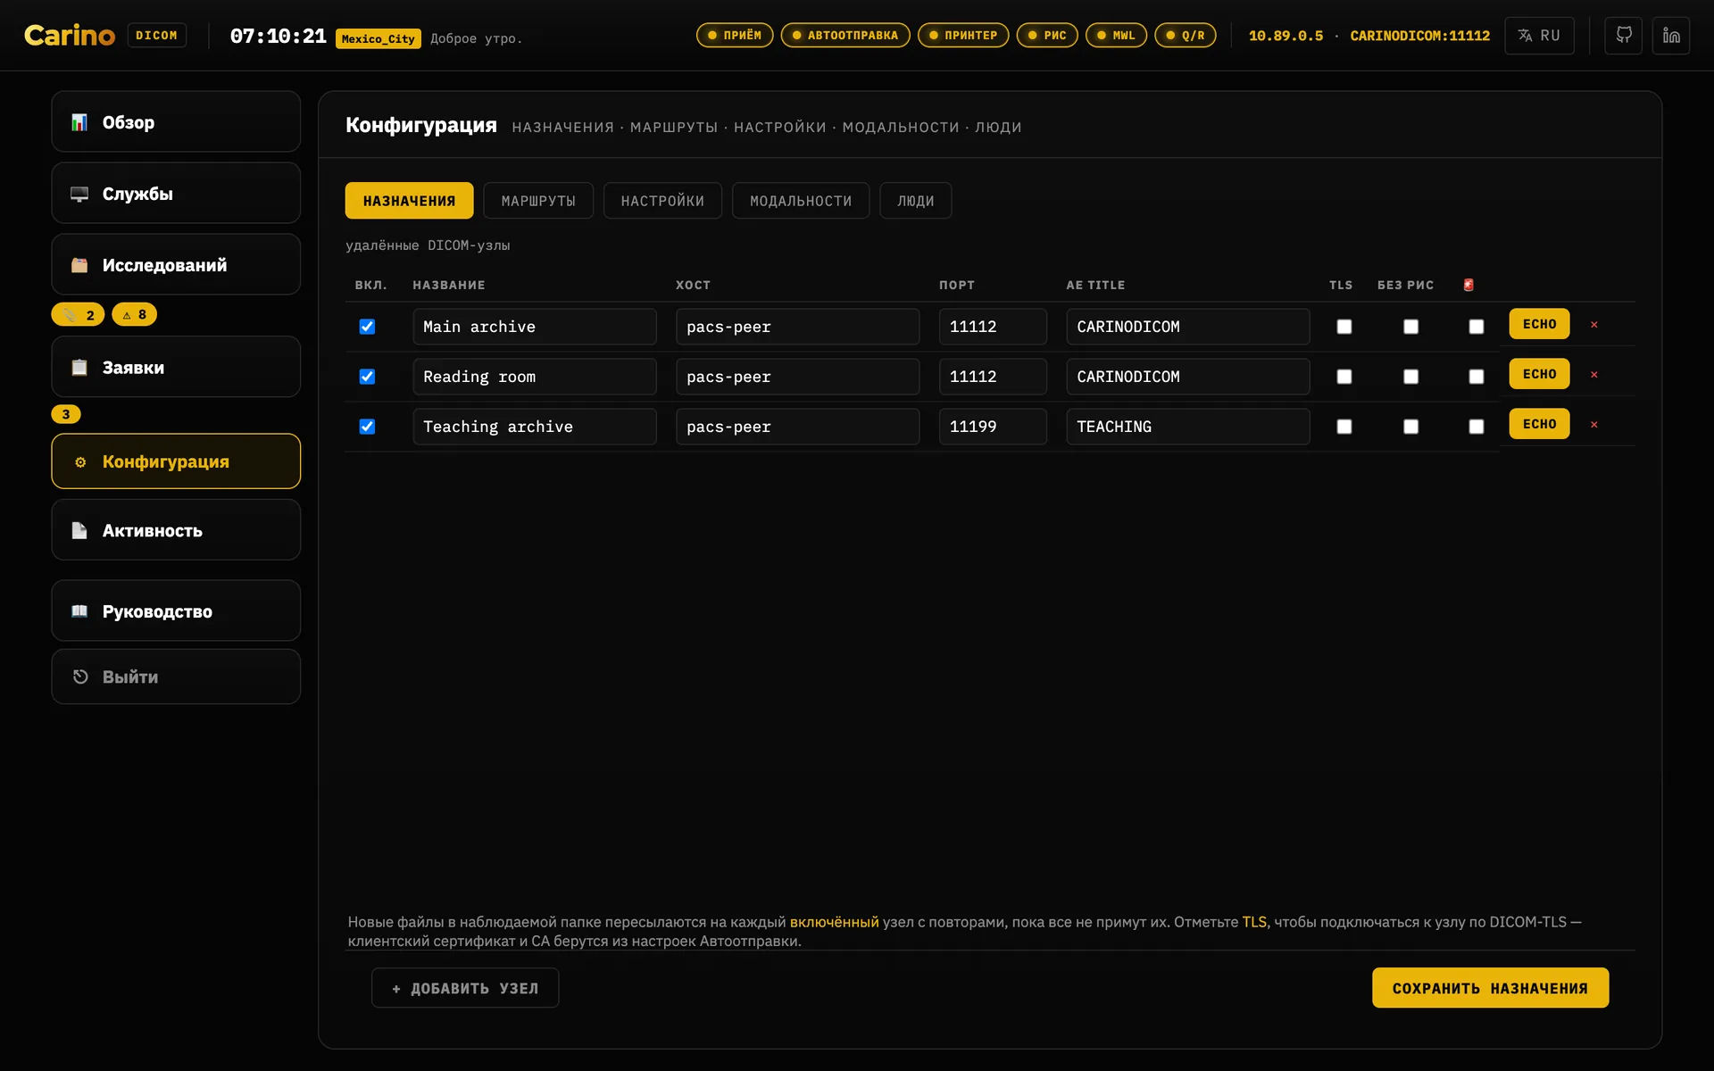Edit the host field of Main archive
The image size is (1714, 1071).
coord(797,327)
